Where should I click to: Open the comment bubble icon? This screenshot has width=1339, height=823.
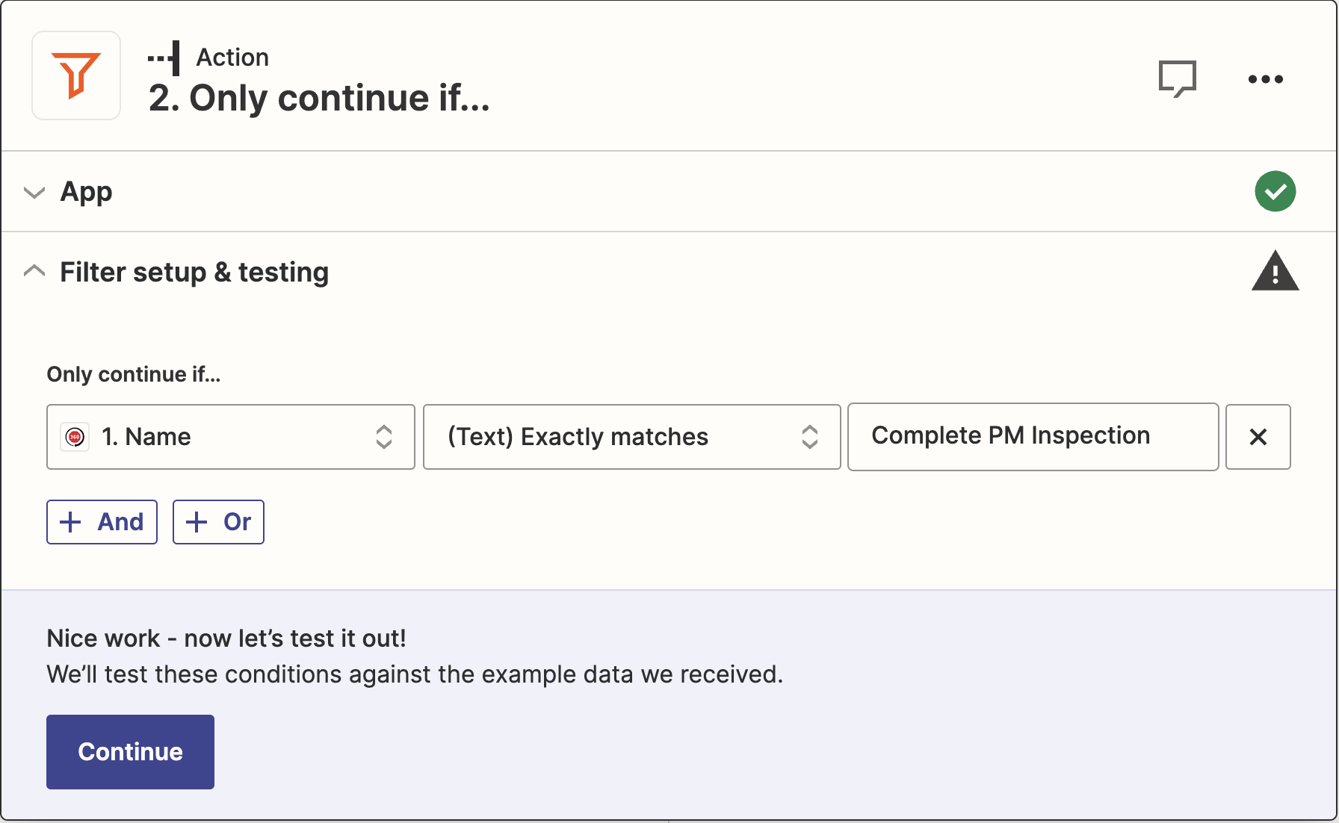(1178, 78)
